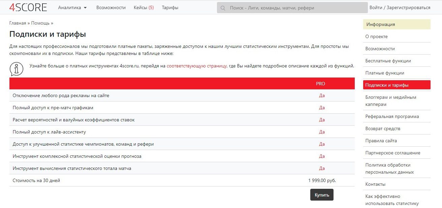Click the Купить button
442x208 pixels.
coord(322,195)
